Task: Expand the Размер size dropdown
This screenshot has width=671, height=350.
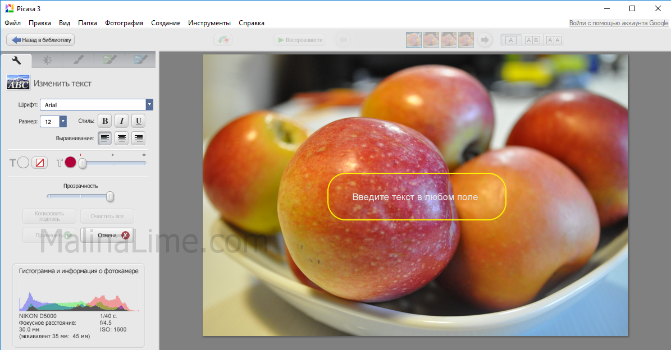Action: (63, 121)
